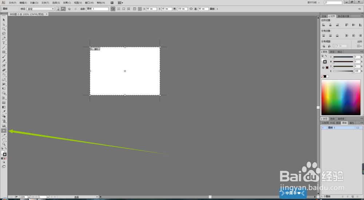Select the Eraser tool
This screenshot has width=364, height=200.
(x=4, y=70)
